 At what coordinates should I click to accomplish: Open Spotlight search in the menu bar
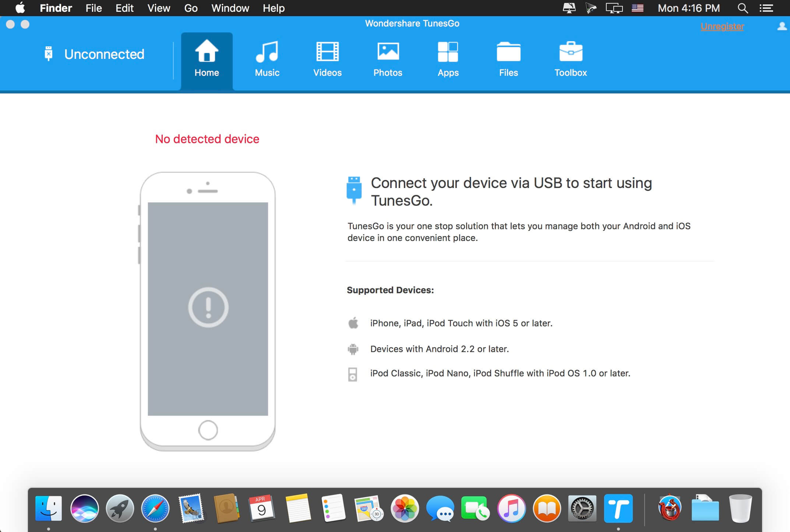point(743,8)
